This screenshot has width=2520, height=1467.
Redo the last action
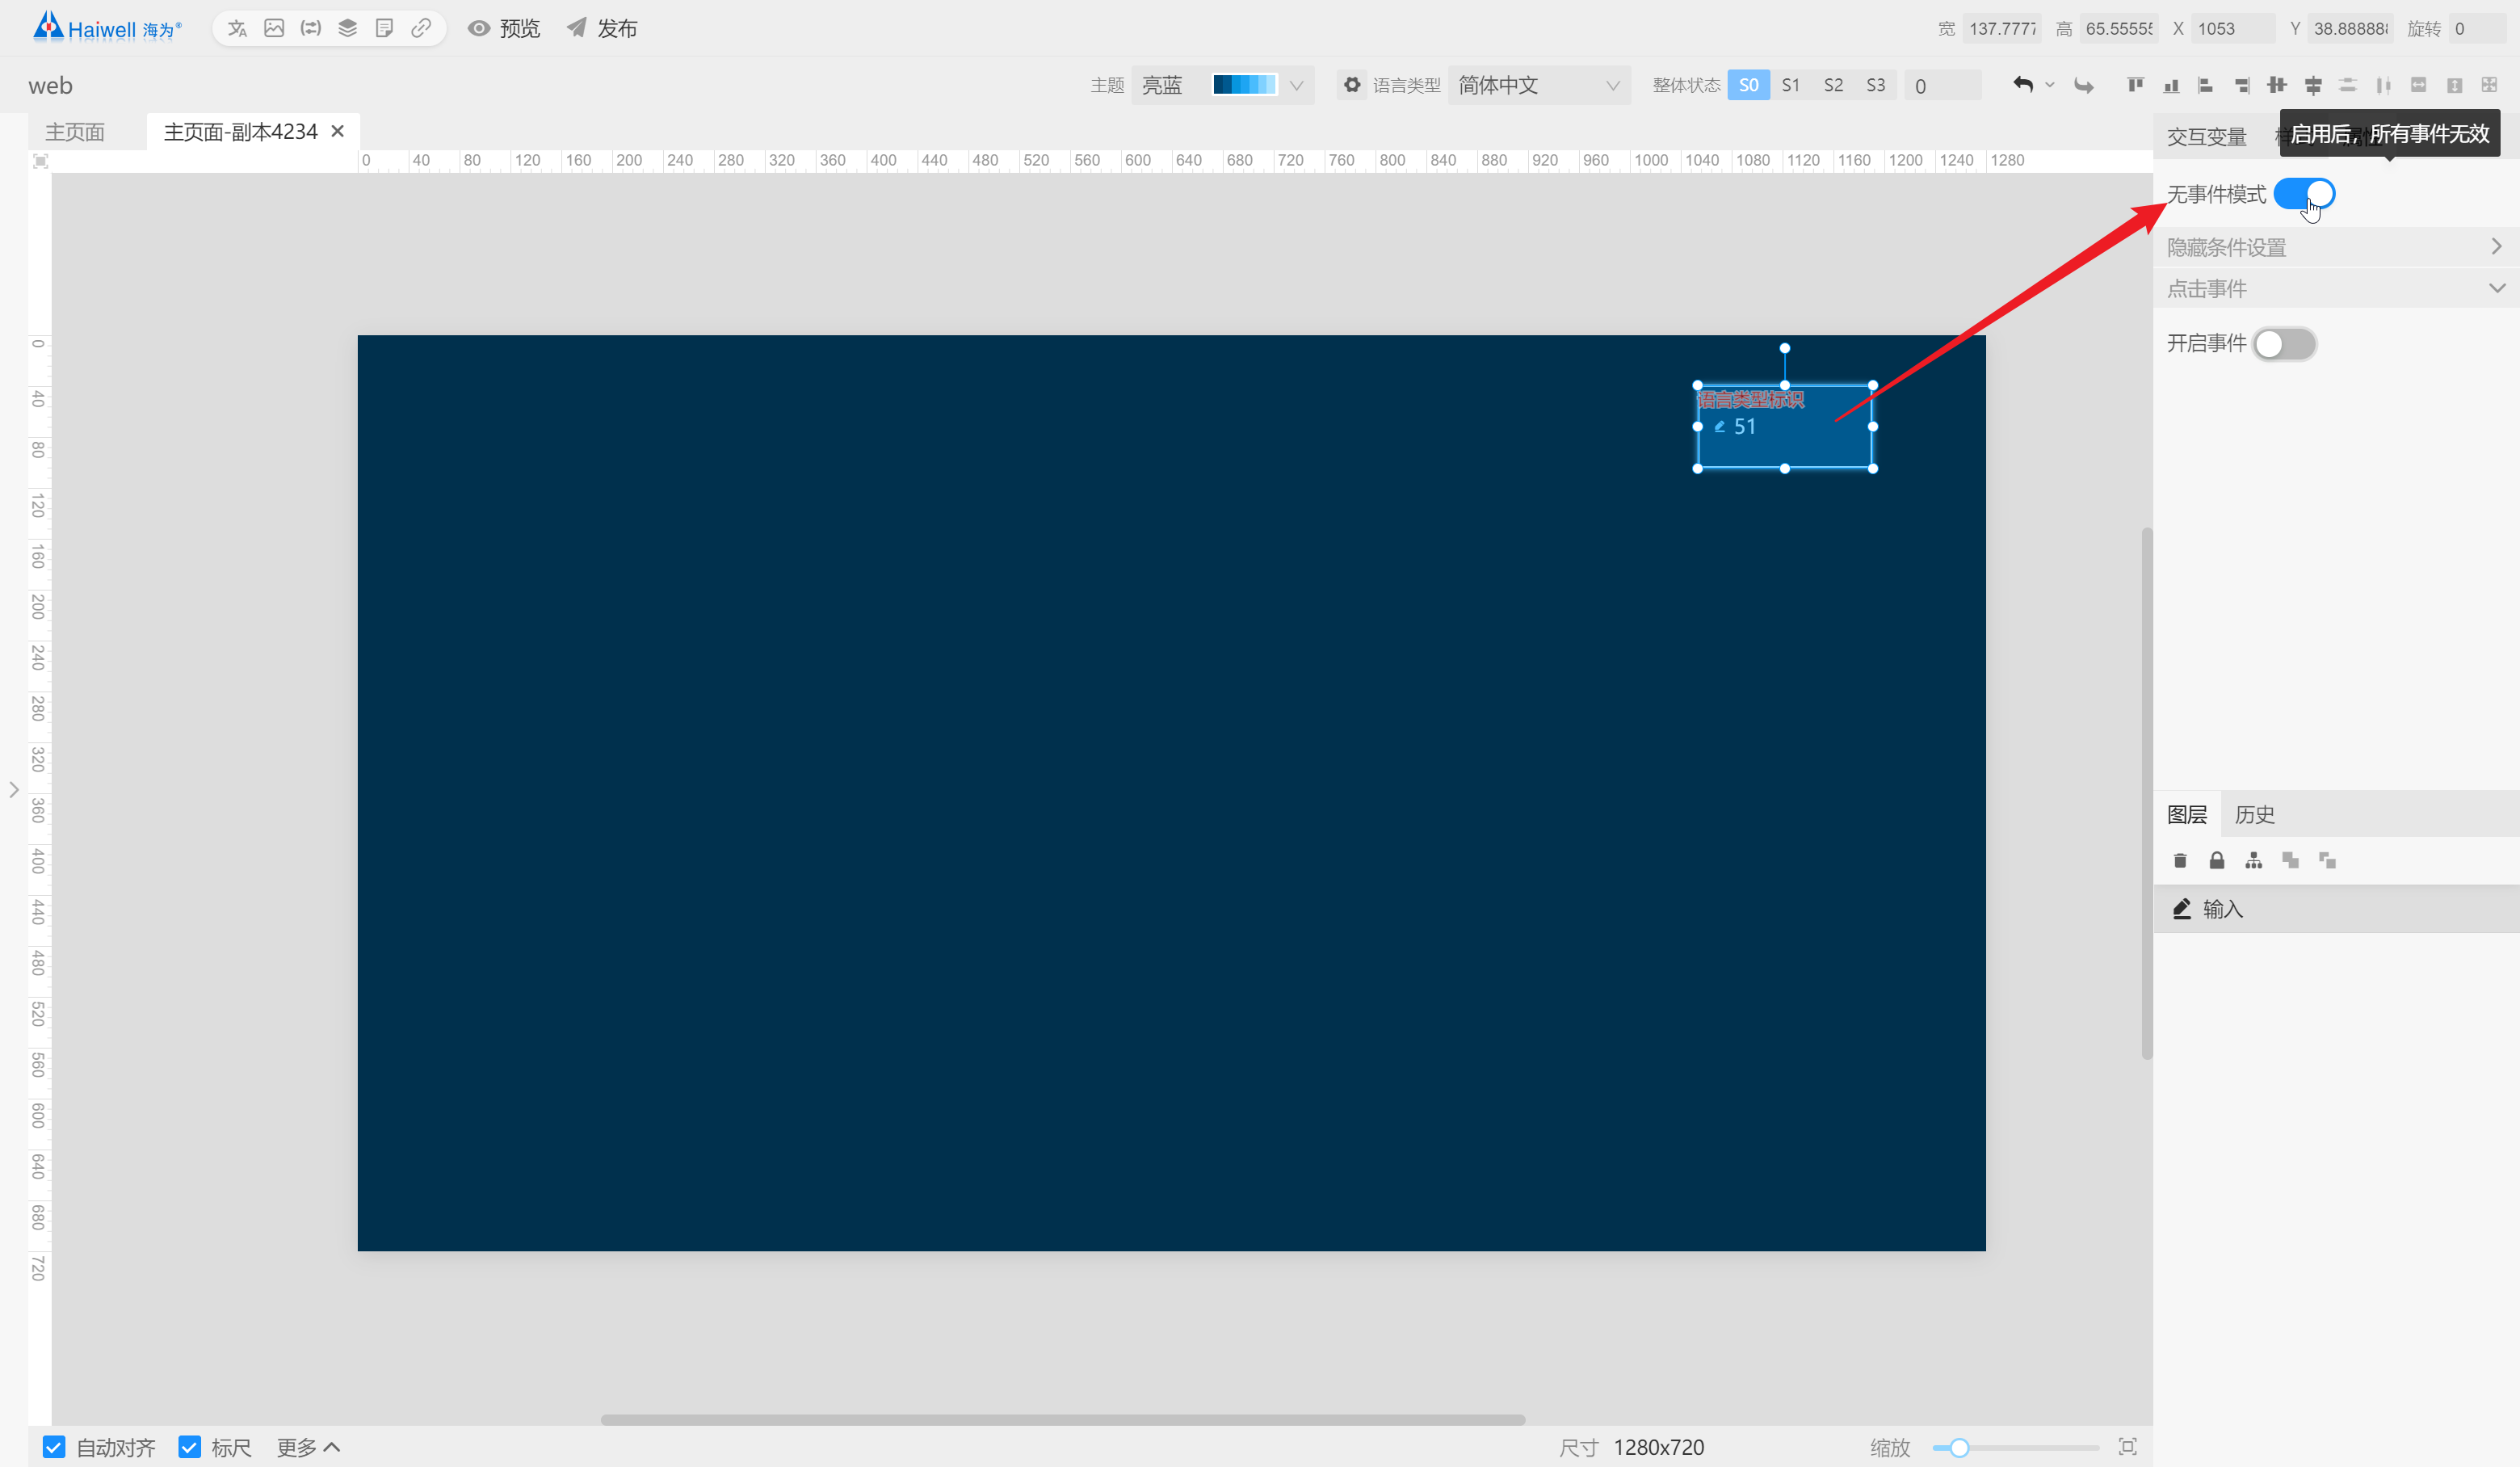pyautogui.click(x=2084, y=85)
